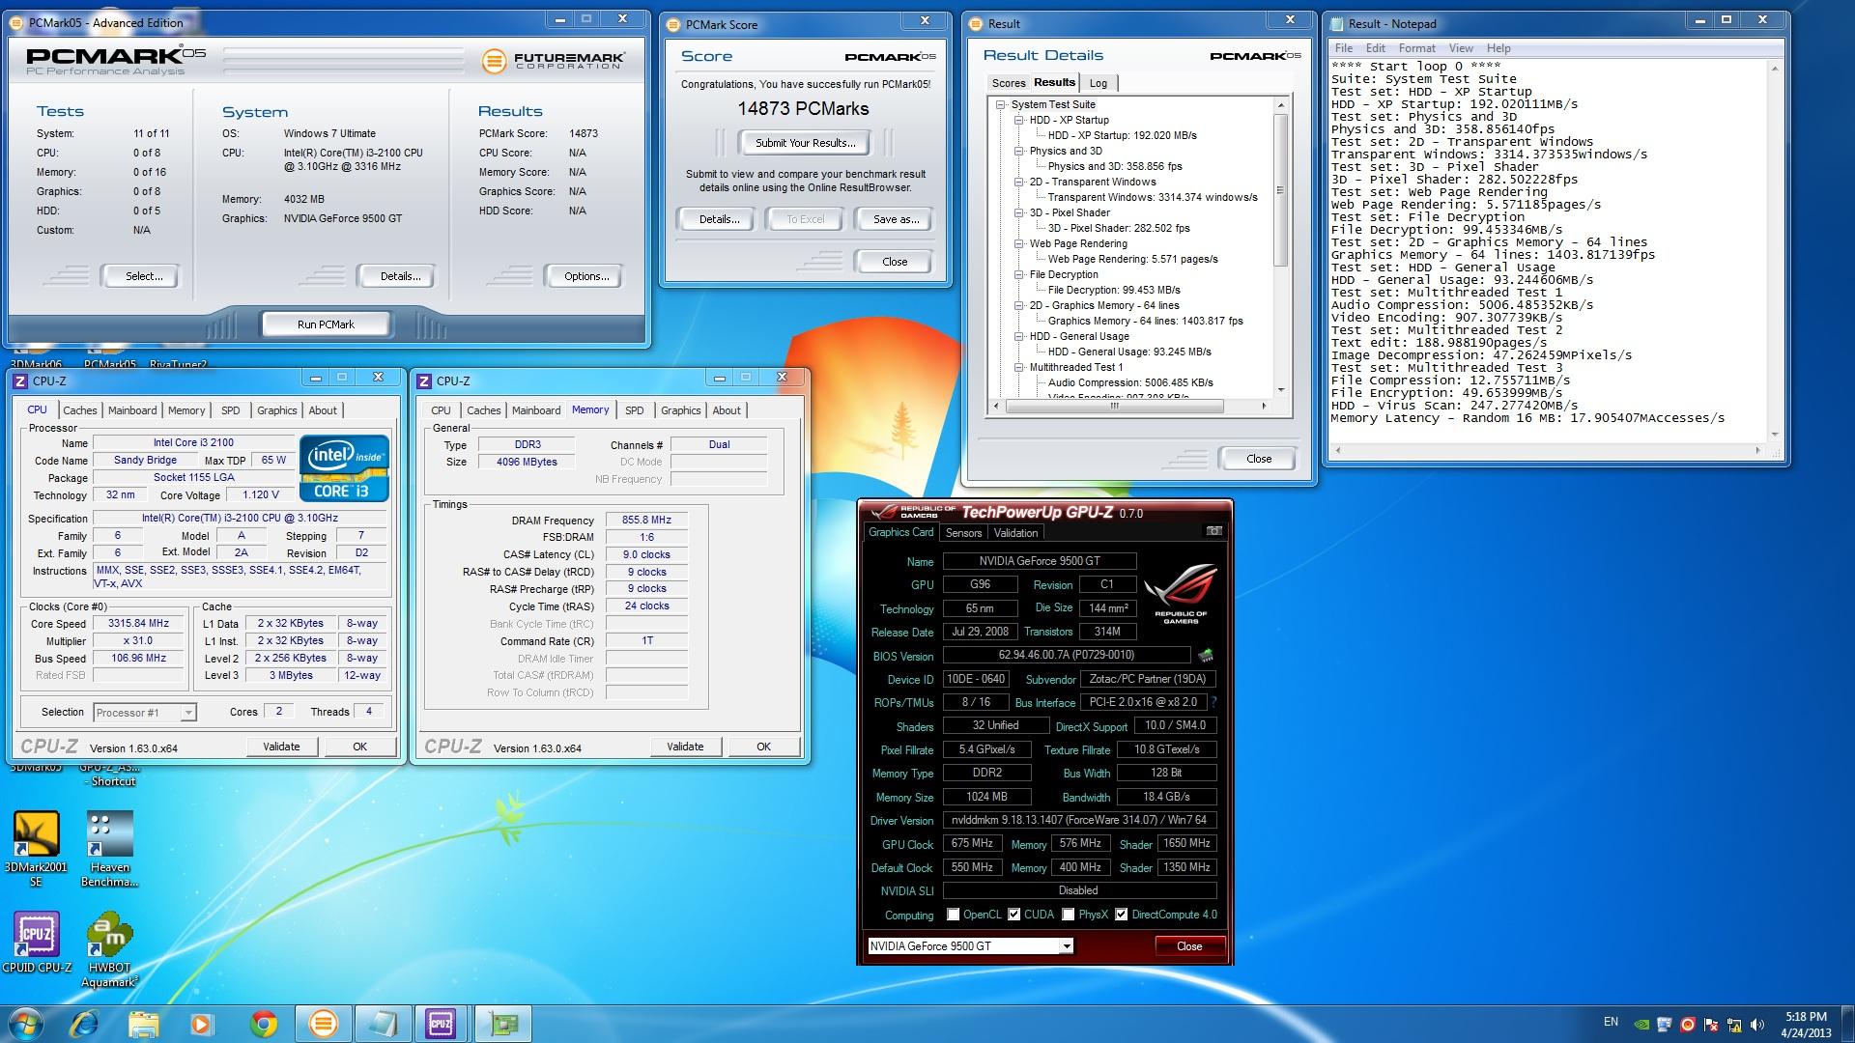Image resolution: width=1855 pixels, height=1043 pixels.
Task: Click Submit Your Results button
Action: click(805, 143)
